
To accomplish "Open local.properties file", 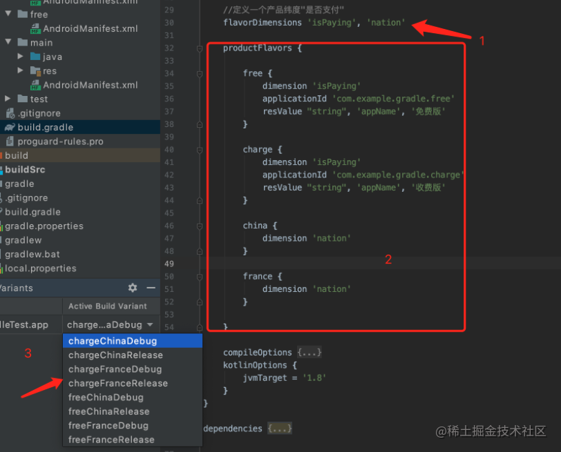I will [x=41, y=268].
